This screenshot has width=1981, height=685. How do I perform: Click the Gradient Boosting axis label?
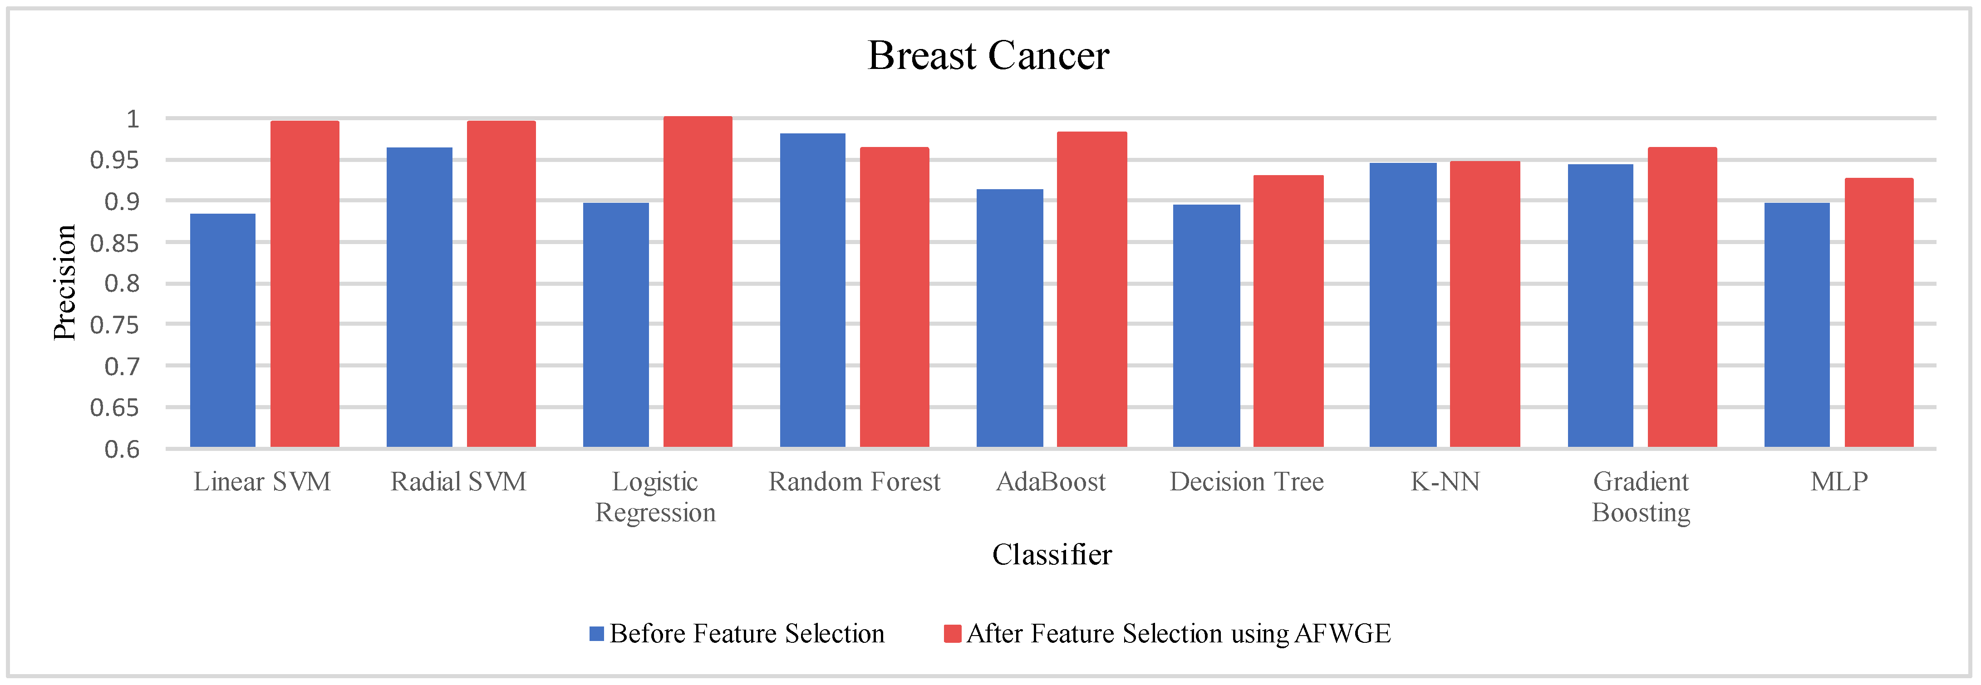(1640, 497)
